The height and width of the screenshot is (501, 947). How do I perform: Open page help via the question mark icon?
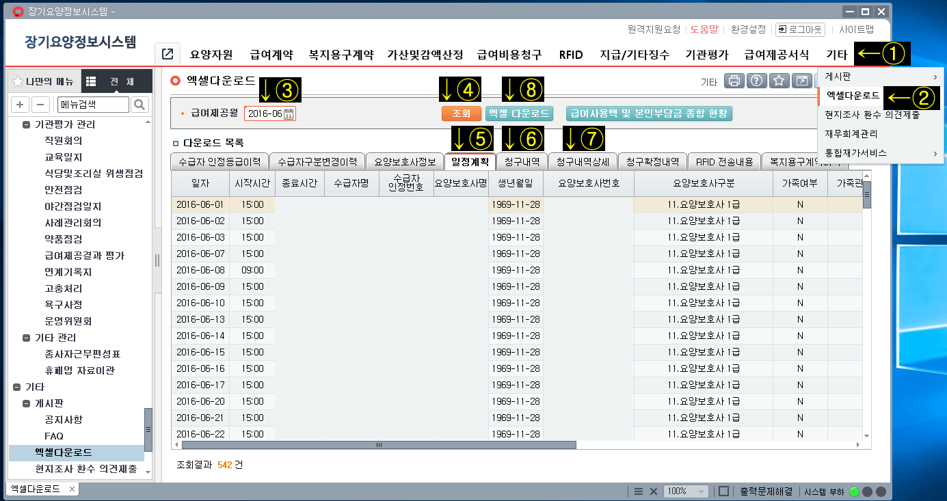pyautogui.click(x=756, y=81)
